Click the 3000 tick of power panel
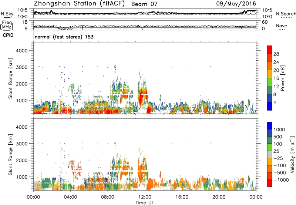 22,67
